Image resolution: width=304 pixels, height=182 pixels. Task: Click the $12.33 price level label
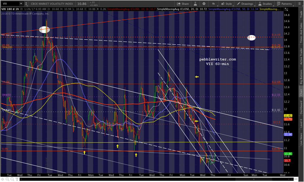click(x=276, y=95)
